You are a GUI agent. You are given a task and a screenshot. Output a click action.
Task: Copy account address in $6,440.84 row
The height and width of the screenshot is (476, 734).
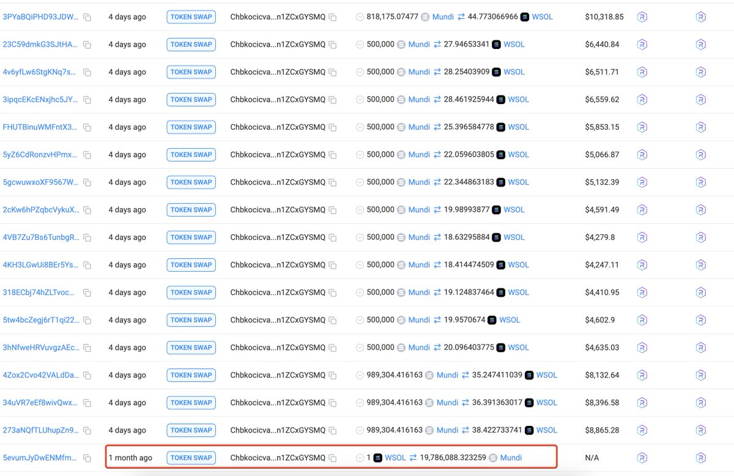[x=333, y=45]
